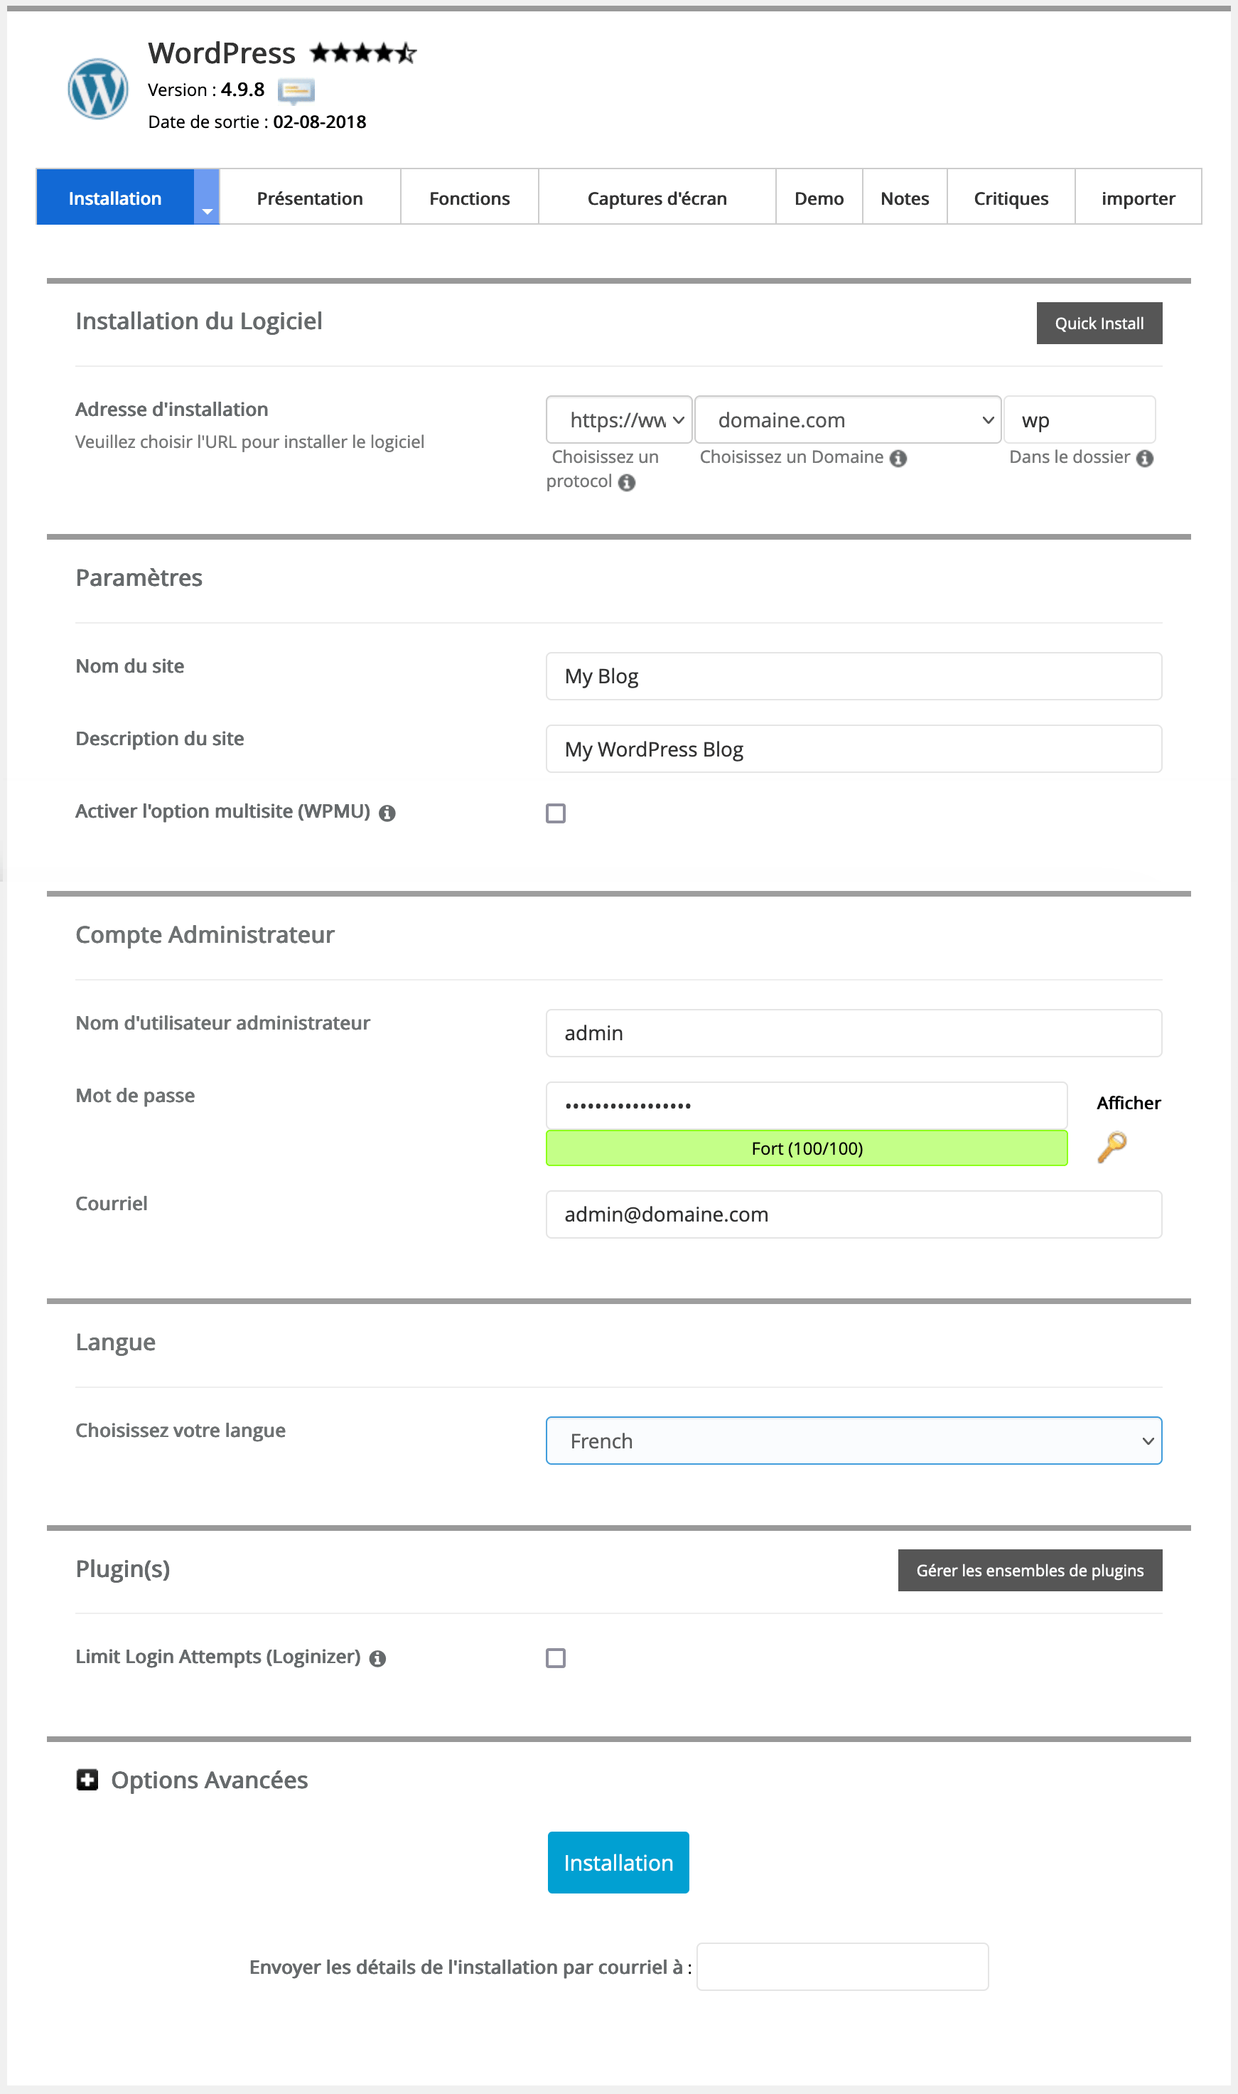1238x2094 pixels.
Task: Click info icon beside Choisissez un Domaine
Action: tap(898, 458)
